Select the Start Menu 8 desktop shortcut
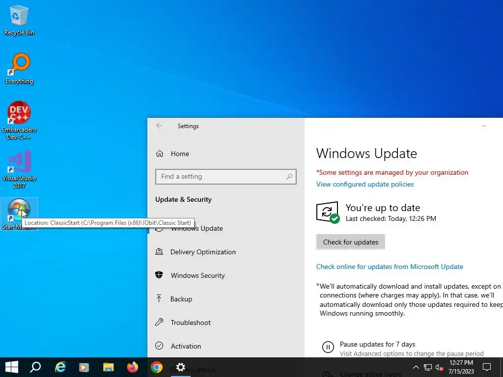 19,214
